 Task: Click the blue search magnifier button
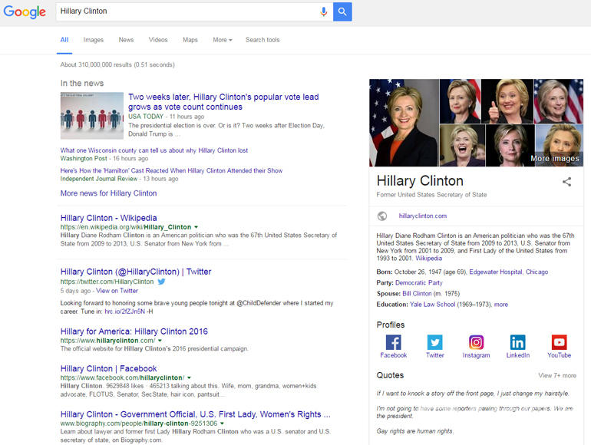tap(342, 12)
